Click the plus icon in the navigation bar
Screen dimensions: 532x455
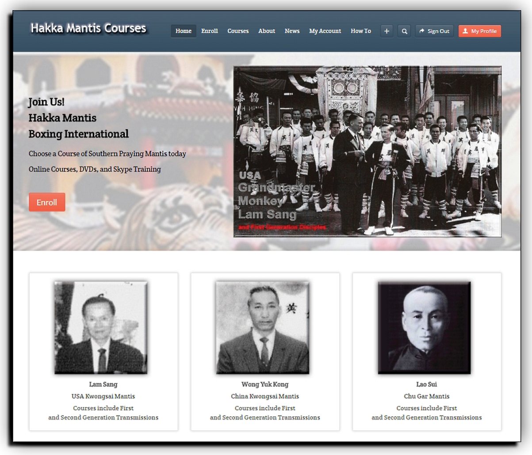[387, 31]
